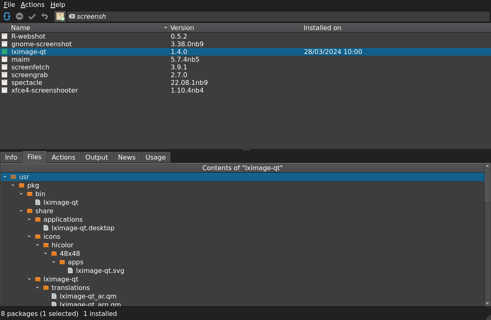This screenshot has width=491, height=320.
Task: Click version 22.08.1nb9 cell
Action: pyautogui.click(x=189, y=82)
